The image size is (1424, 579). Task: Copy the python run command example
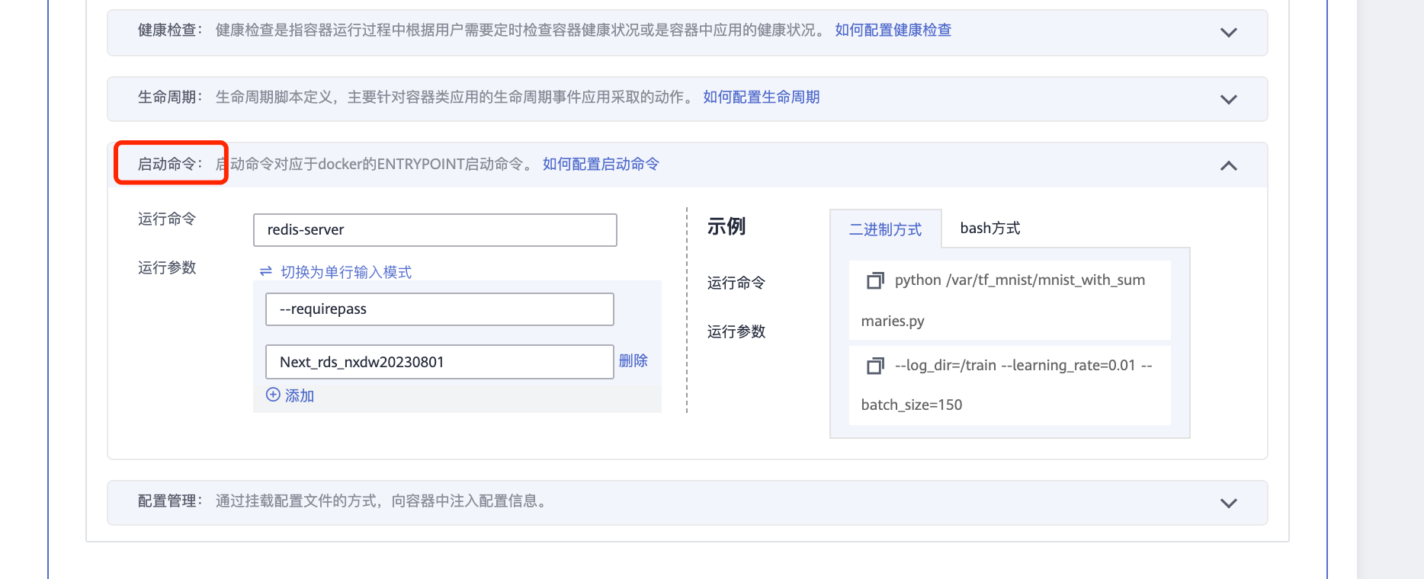(874, 280)
